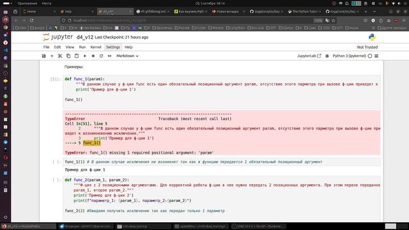Switch to the Новая вкладка tab
Image resolution: width=409 pixels, height=230 pixels.
point(228,11)
